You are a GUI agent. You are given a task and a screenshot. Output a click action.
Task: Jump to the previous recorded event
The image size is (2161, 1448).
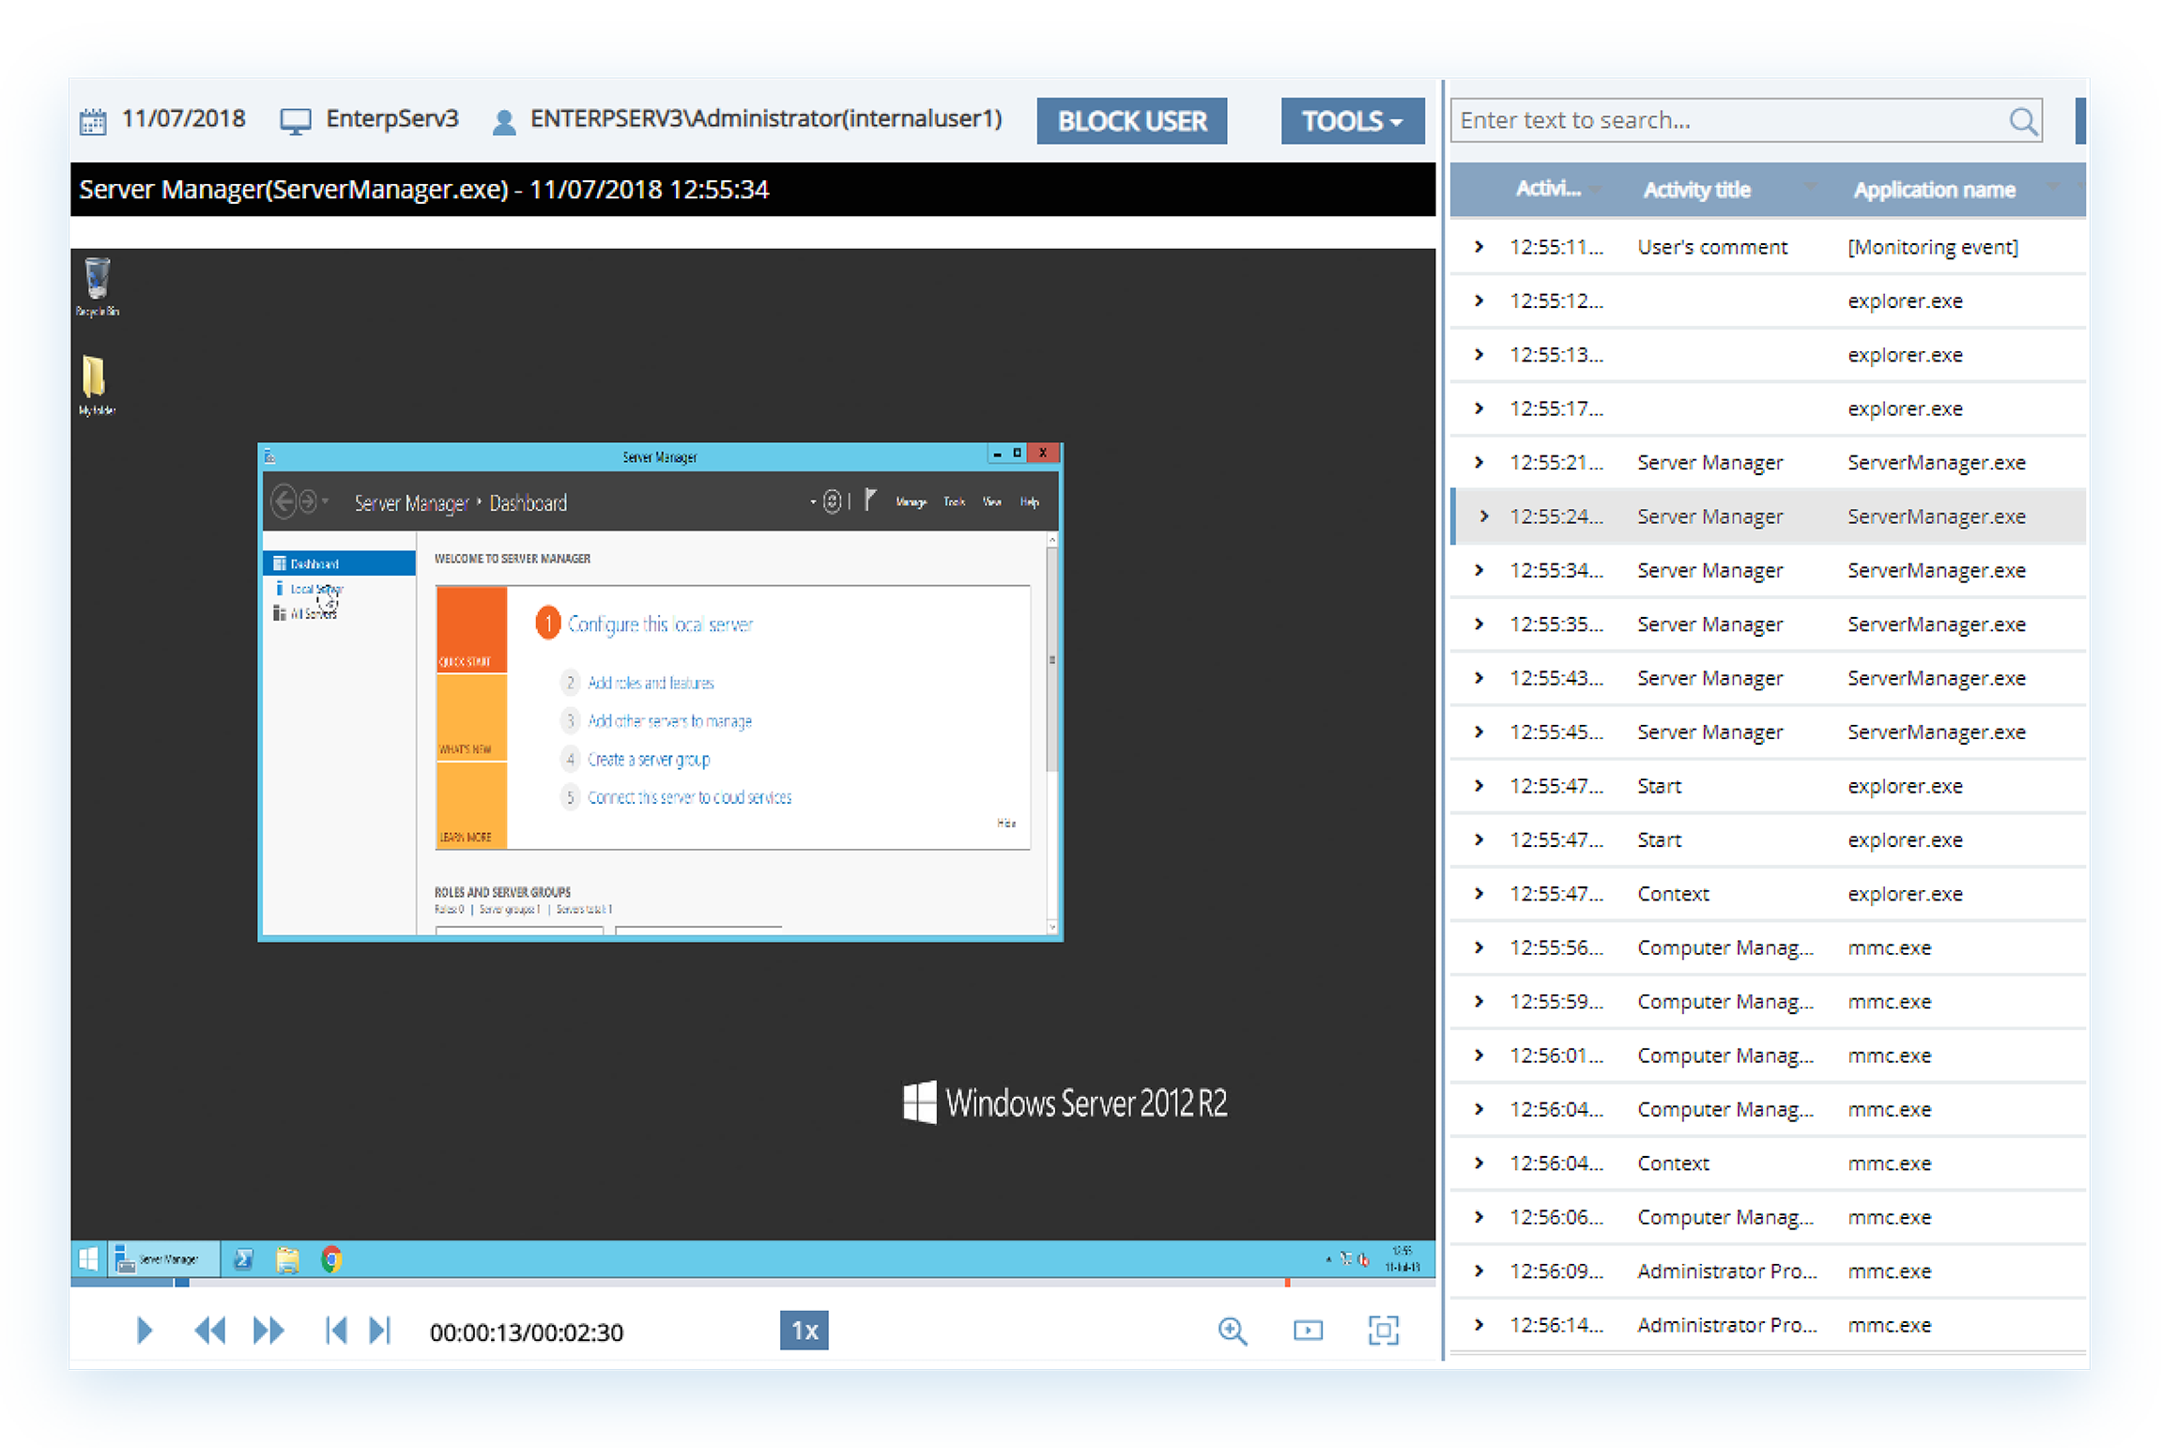(336, 1331)
